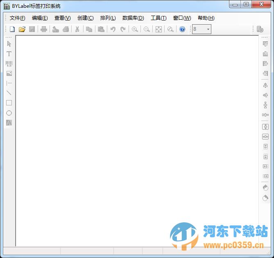Viewport: 274px width, 258px height.
Task: Open the help question mark icon
Action: (182, 29)
